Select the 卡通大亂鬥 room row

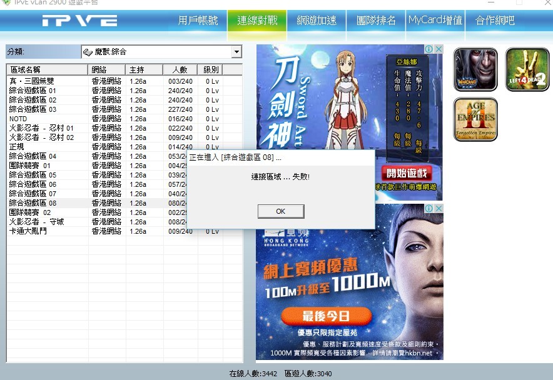tap(124, 231)
